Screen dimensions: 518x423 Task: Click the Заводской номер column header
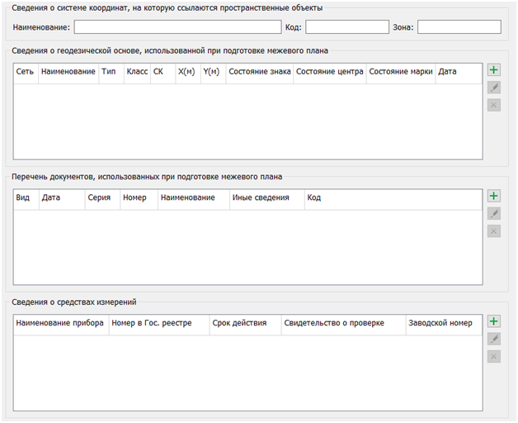440,323
